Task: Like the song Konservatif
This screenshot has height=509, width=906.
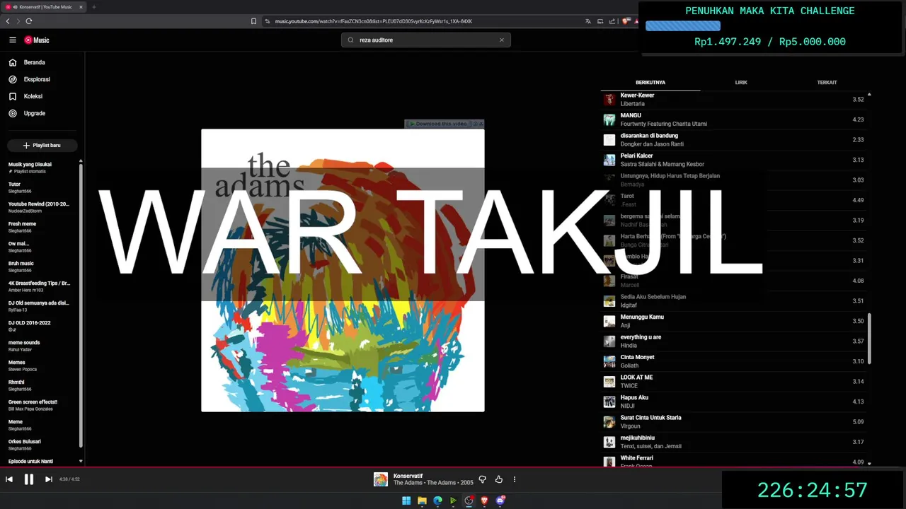Action: point(499,479)
